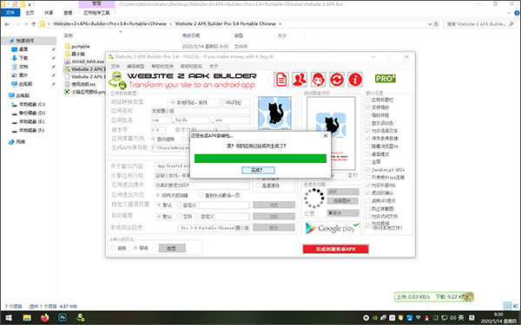This screenshot has height=325, width=521.
Task: Open the 文件 menu in the builder window
Action: point(115,67)
